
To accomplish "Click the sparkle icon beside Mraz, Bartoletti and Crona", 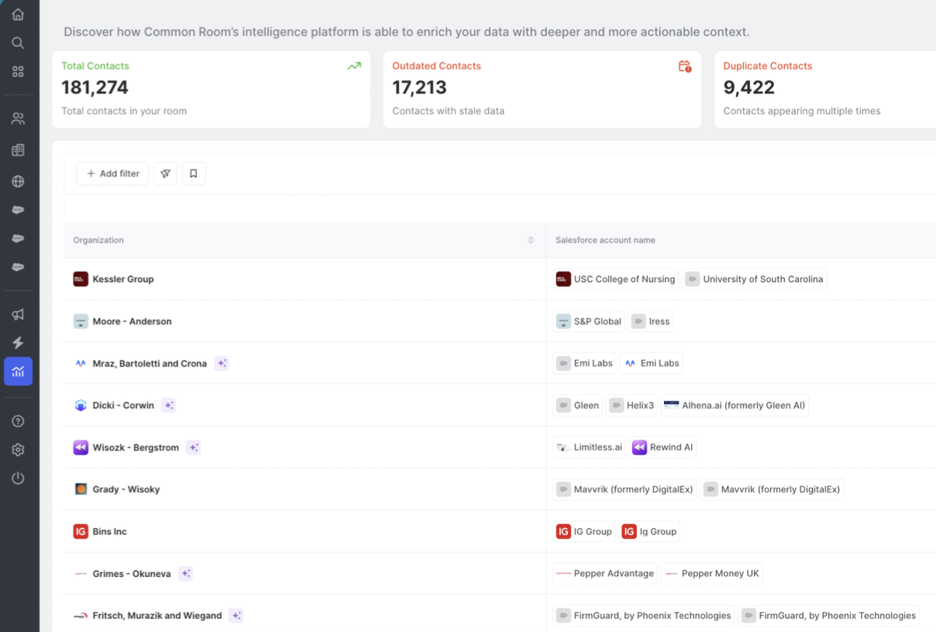I will [x=222, y=363].
